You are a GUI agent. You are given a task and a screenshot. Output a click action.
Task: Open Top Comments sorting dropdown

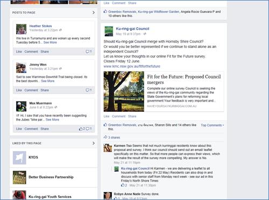point(213,125)
